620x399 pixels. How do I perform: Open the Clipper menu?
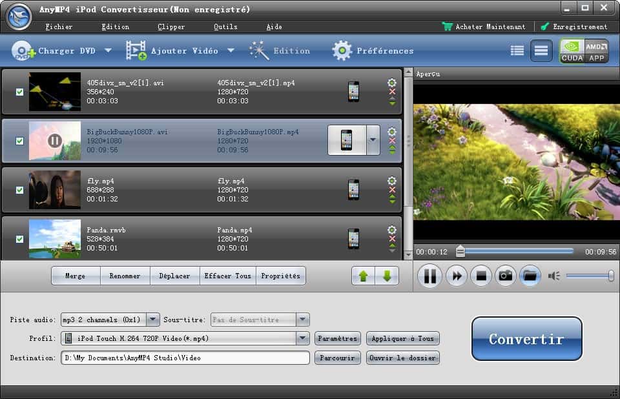[x=170, y=26]
